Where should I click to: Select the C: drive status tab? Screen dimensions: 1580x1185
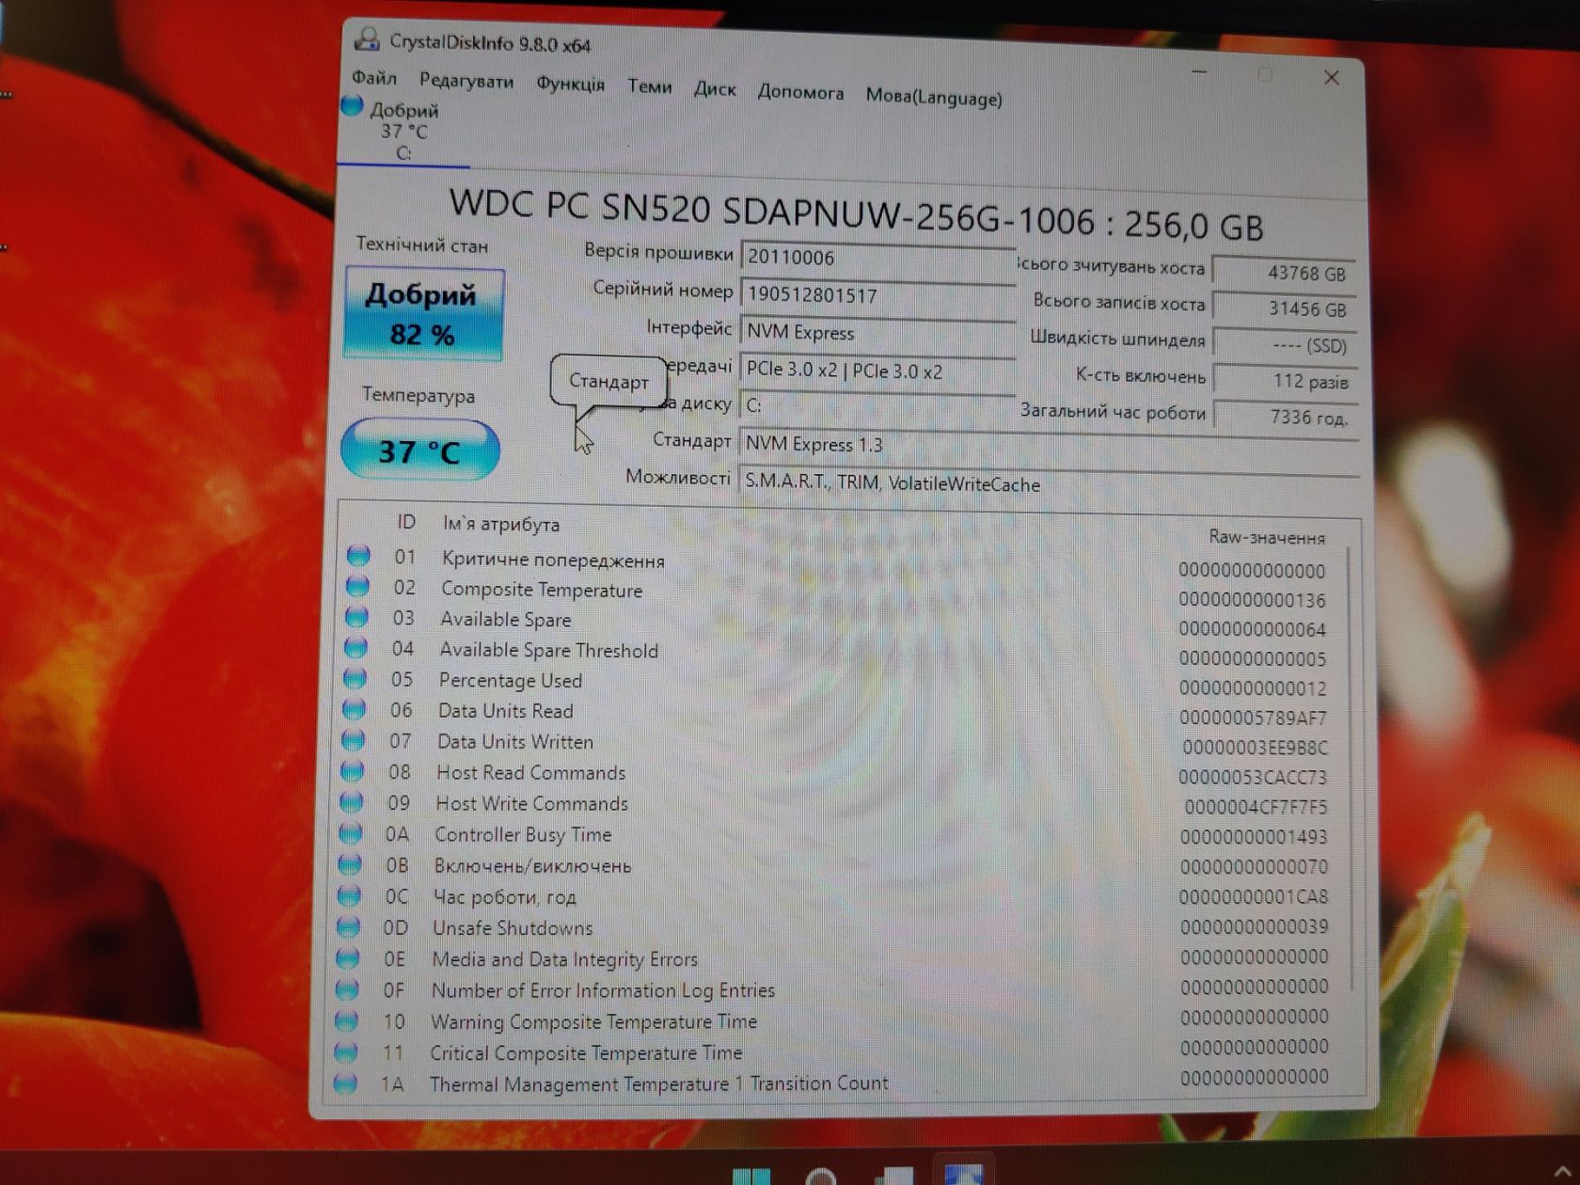(404, 131)
